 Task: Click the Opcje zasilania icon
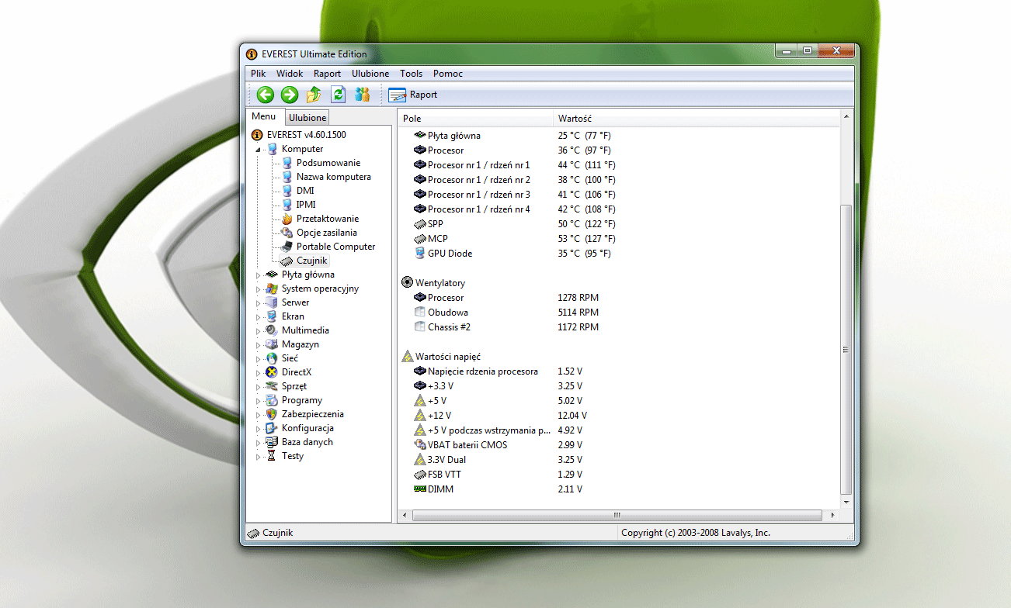point(287,233)
